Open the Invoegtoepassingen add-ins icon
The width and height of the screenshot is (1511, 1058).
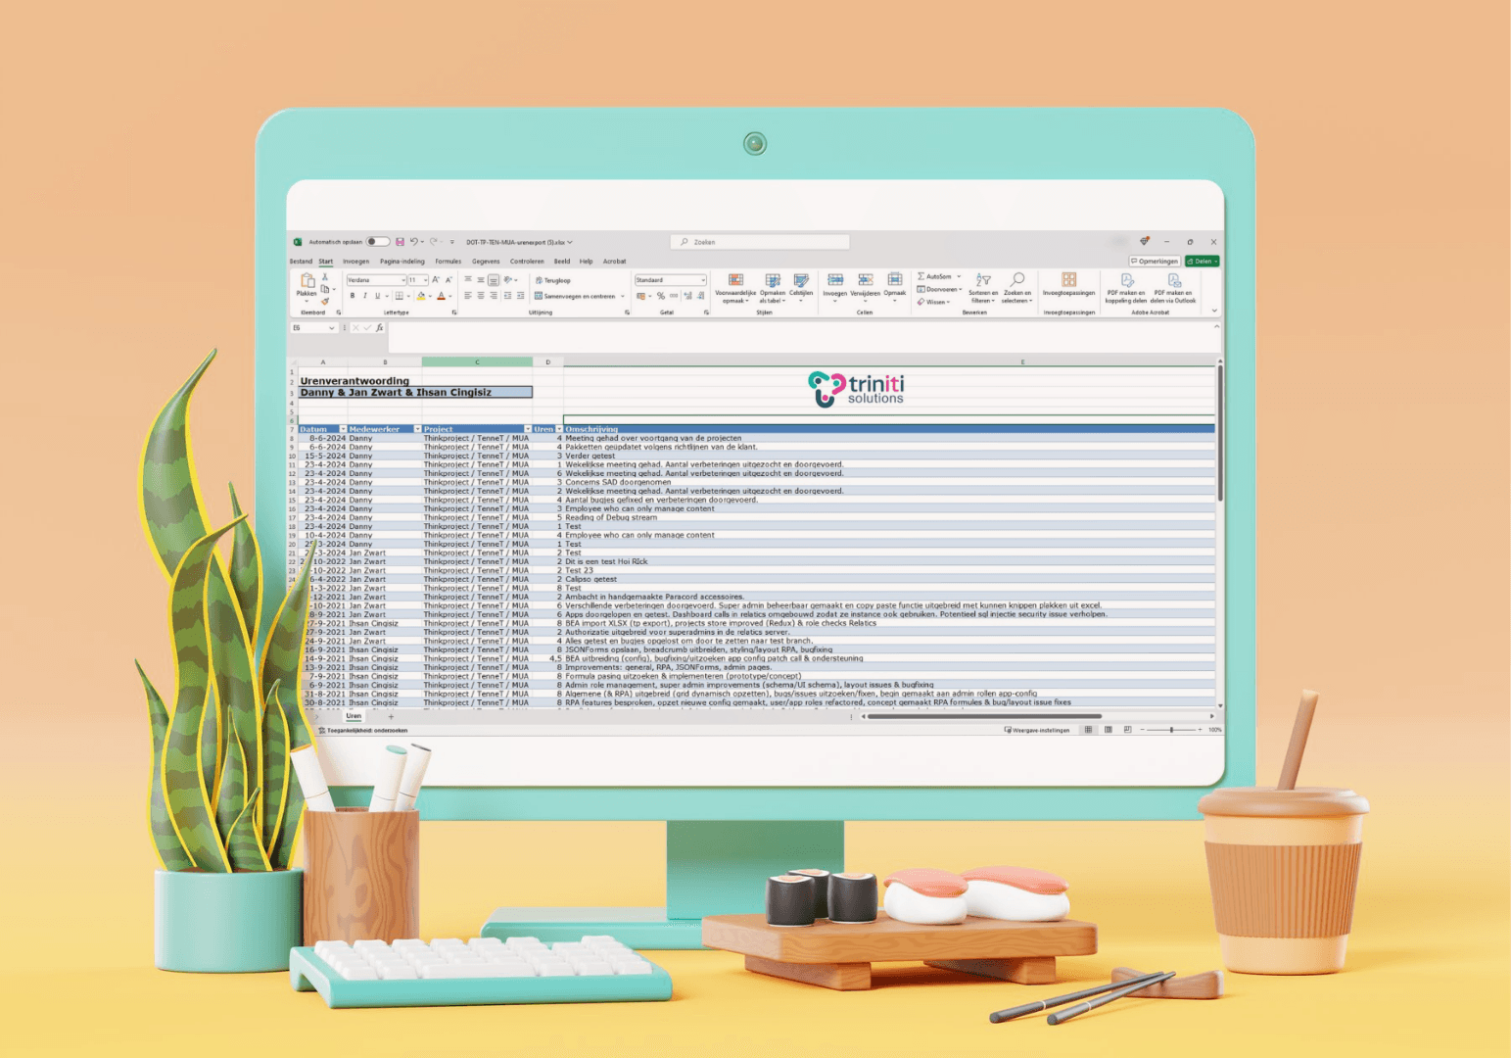[1068, 279]
